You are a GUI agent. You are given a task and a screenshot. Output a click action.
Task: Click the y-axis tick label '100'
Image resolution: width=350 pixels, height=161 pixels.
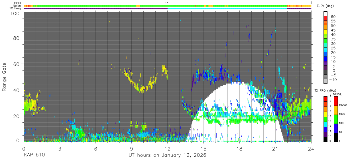coord(15,13)
